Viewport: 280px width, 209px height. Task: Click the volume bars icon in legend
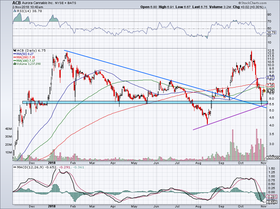point(15,64)
